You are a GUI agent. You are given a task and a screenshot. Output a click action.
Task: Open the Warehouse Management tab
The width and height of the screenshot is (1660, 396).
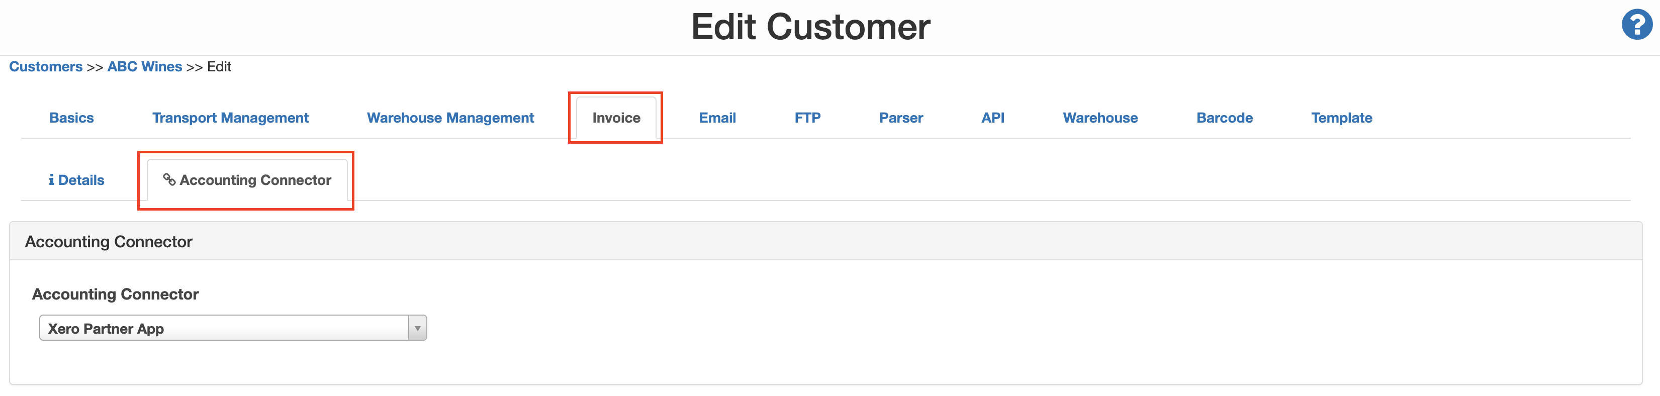450,118
